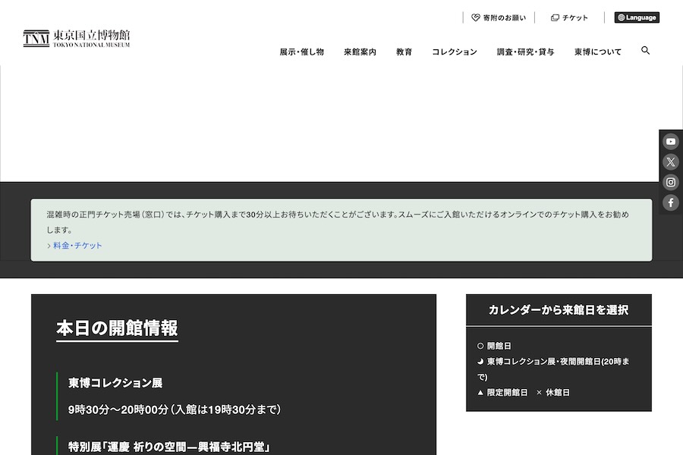The image size is (683, 455).
Task: Click the Tokyo National Museum logo
Action: [77, 39]
